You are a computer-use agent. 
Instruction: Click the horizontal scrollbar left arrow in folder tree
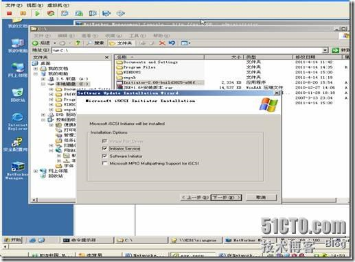pyautogui.click(x=34, y=200)
